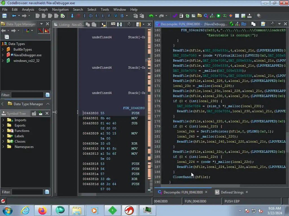Click CloseHandle call in decompiler line 189

point(183,177)
